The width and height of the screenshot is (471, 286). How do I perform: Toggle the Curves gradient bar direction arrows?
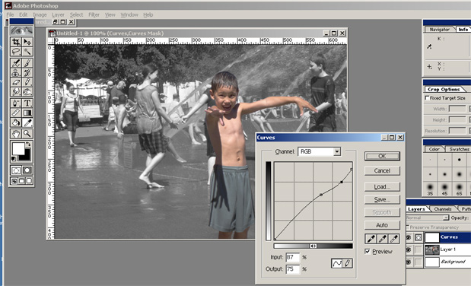click(x=313, y=246)
